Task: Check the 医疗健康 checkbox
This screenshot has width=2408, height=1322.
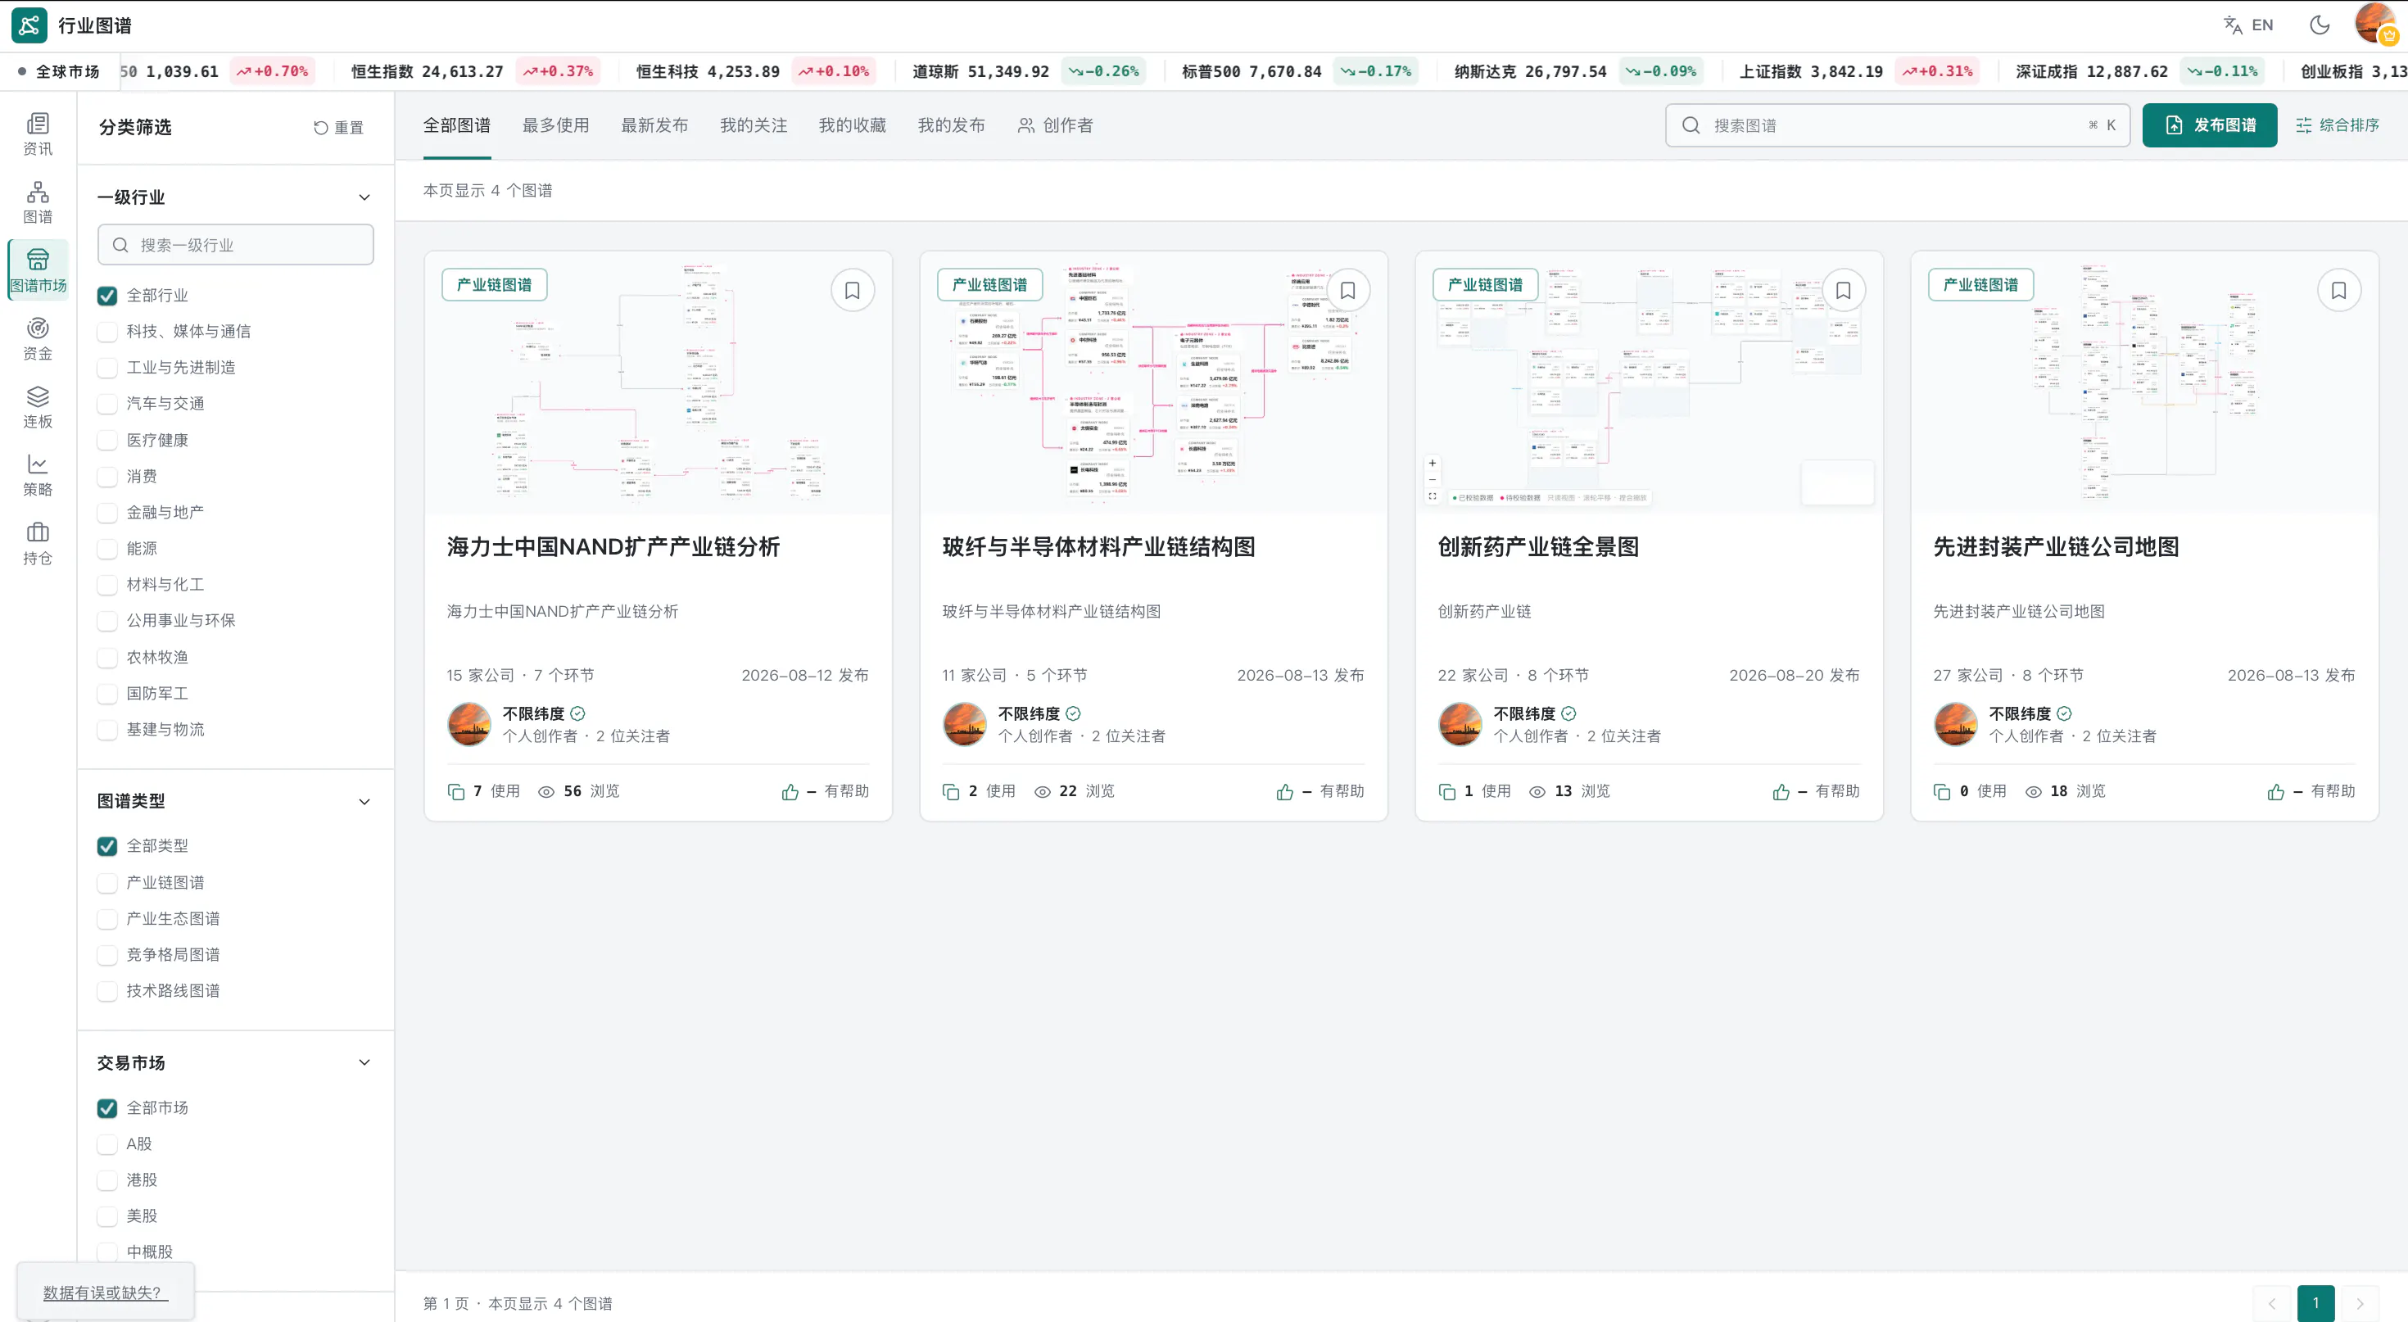Action: tap(107, 441)
